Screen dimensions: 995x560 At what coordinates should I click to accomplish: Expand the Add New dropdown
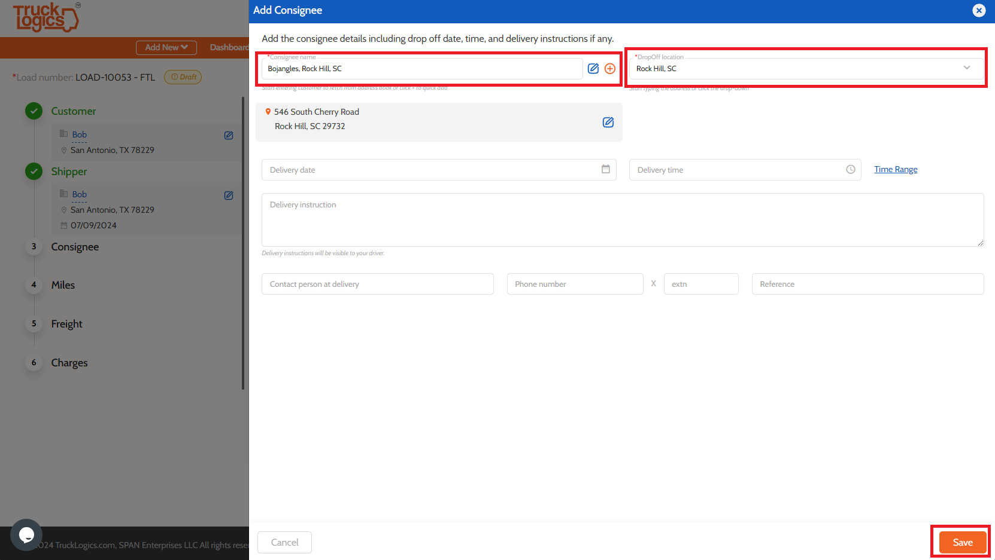tap(166, 47)
